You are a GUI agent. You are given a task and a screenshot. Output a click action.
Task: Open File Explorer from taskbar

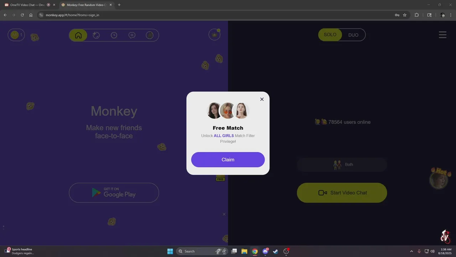(244, 251)
